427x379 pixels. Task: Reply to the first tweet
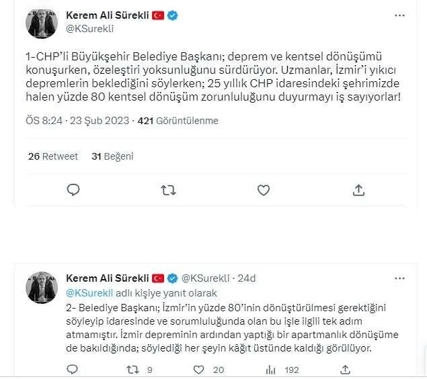(73, 190)
